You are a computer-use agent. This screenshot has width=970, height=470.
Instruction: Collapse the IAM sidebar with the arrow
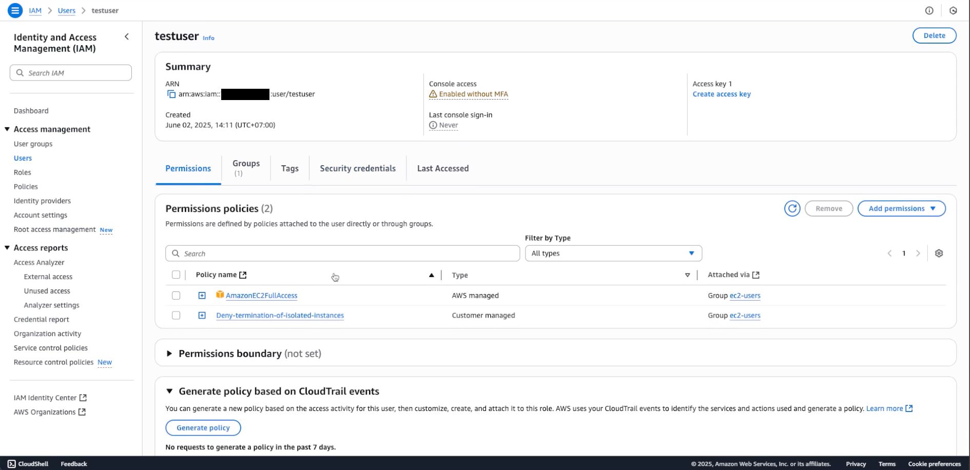(127, 37)
